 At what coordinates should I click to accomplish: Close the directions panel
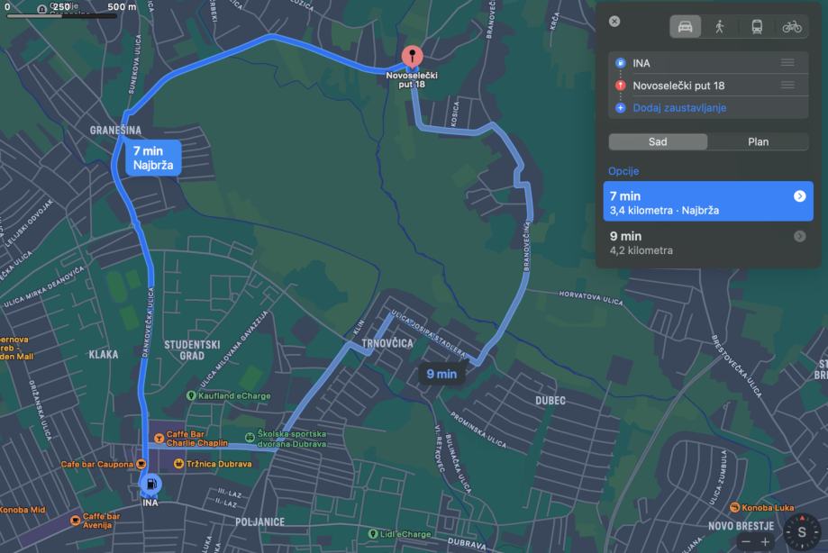(x=614, y=22)
